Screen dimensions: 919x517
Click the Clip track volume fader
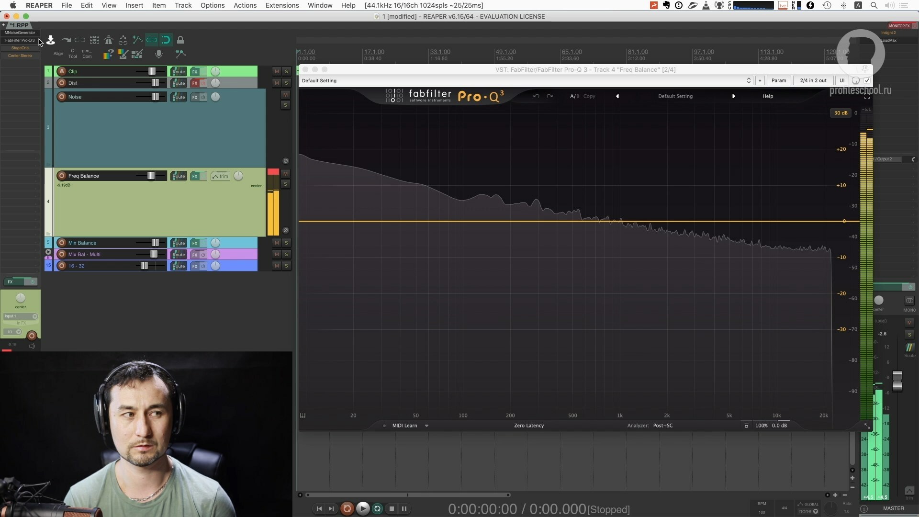152,71
